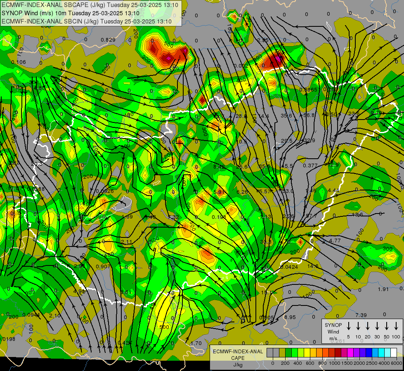Select the dark red CAPE legend swatch

(x=338, y=353)
